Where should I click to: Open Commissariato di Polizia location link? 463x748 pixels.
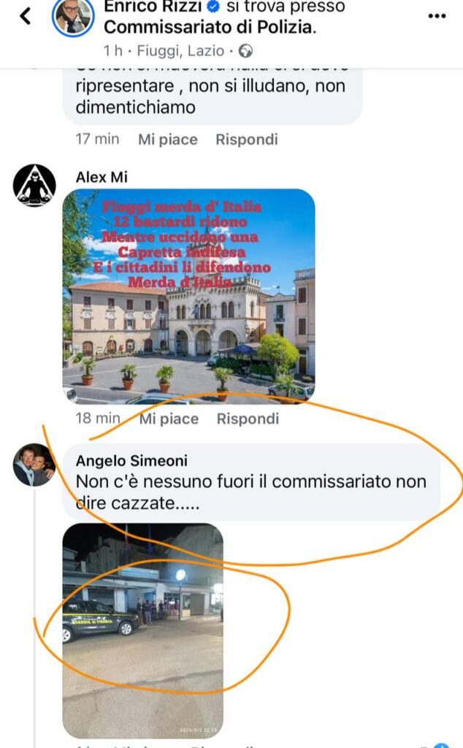pyautogui.click(x=210, y=27)
